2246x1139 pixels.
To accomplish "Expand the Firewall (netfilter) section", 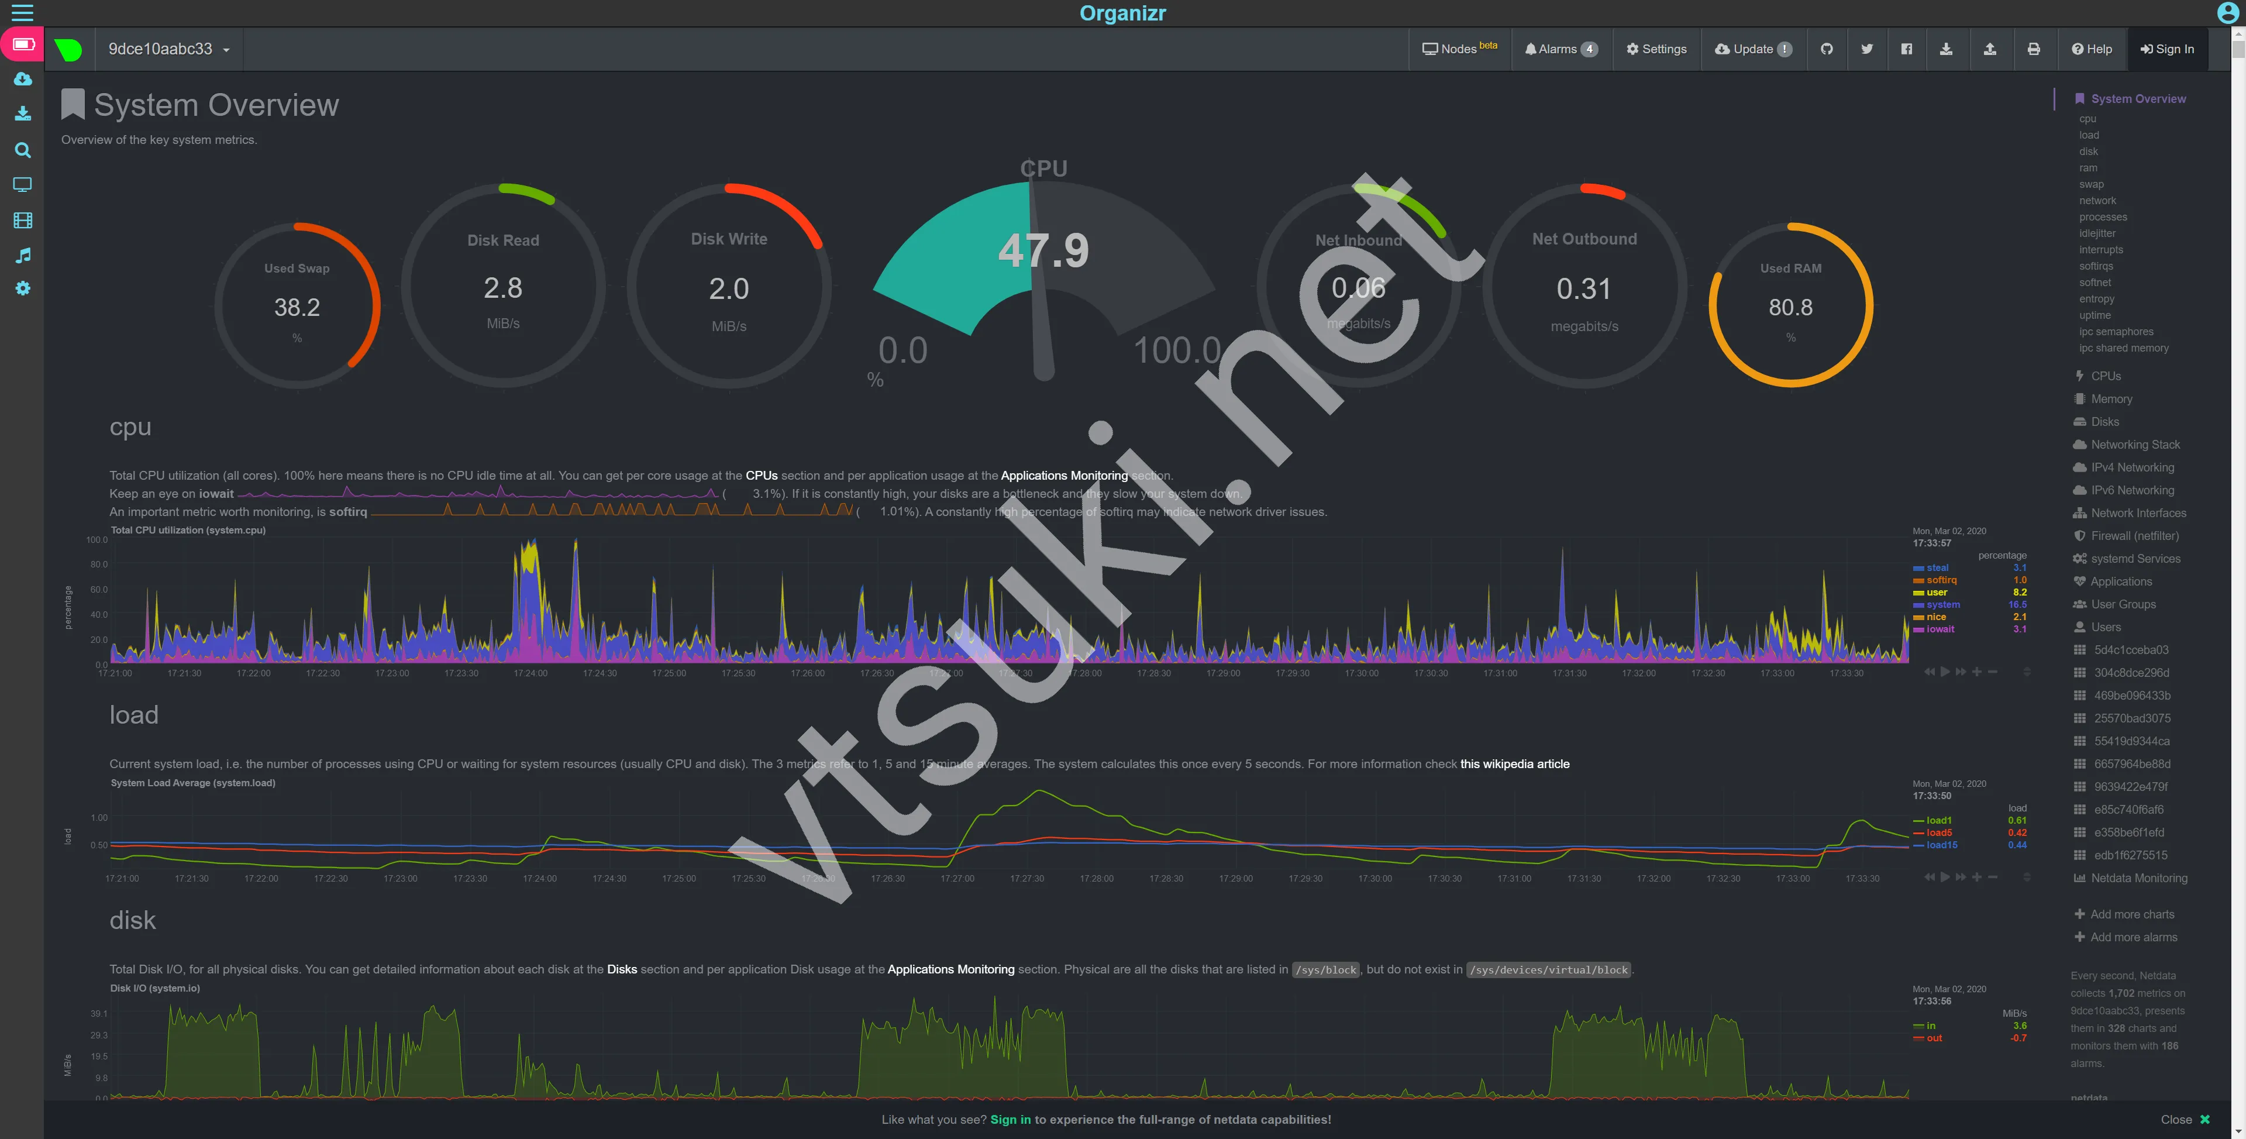I will 2126,535.
